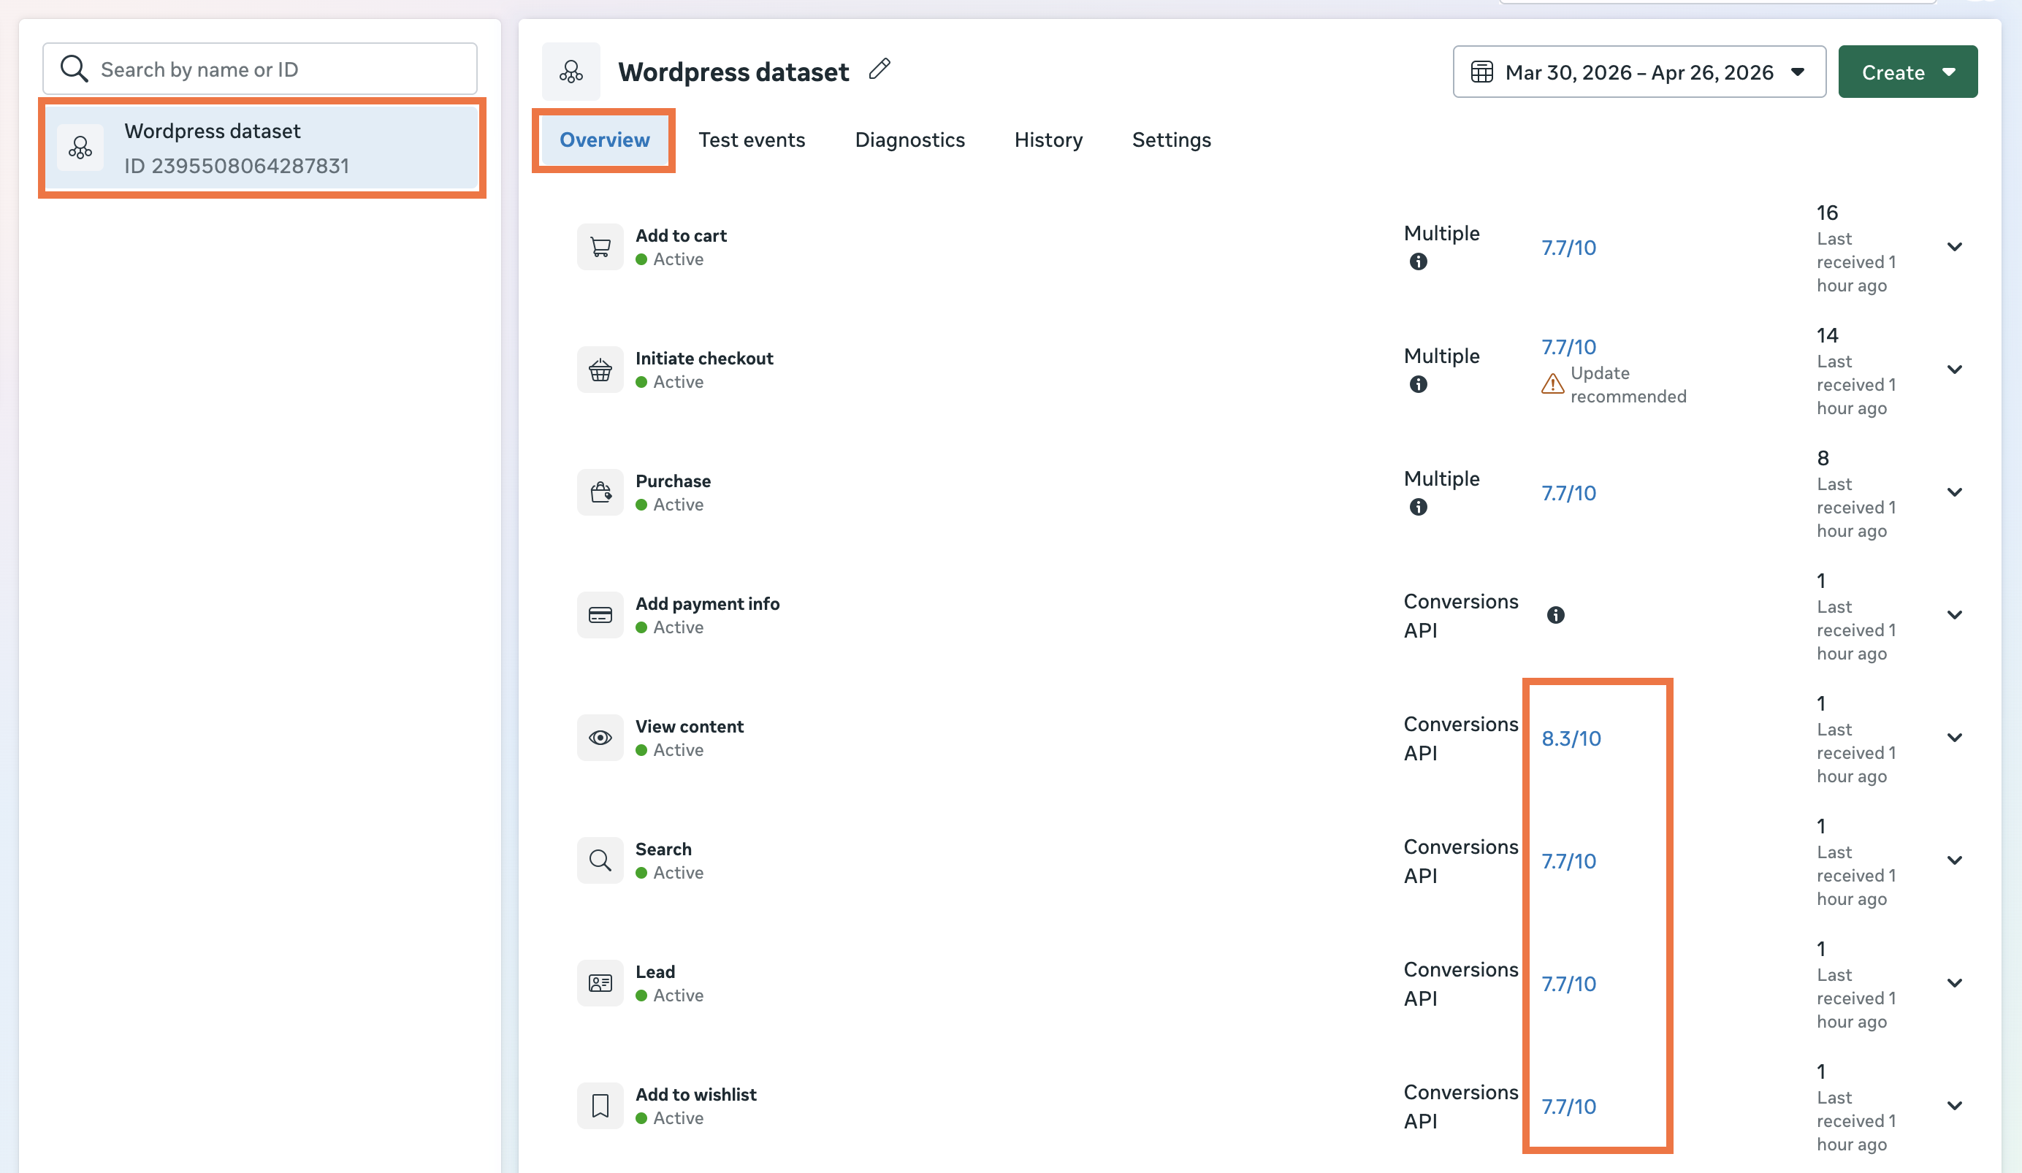Expand the Add to cart event row

pyautogui.click(x=1955, y=247)
